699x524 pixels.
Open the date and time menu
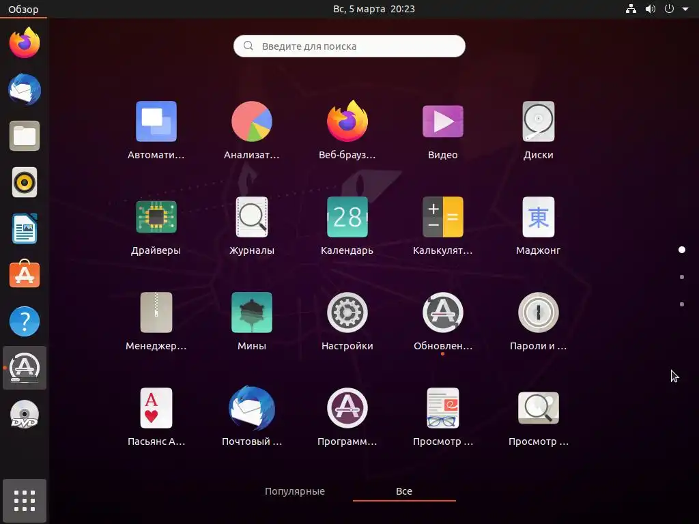[x=374, y=9]
